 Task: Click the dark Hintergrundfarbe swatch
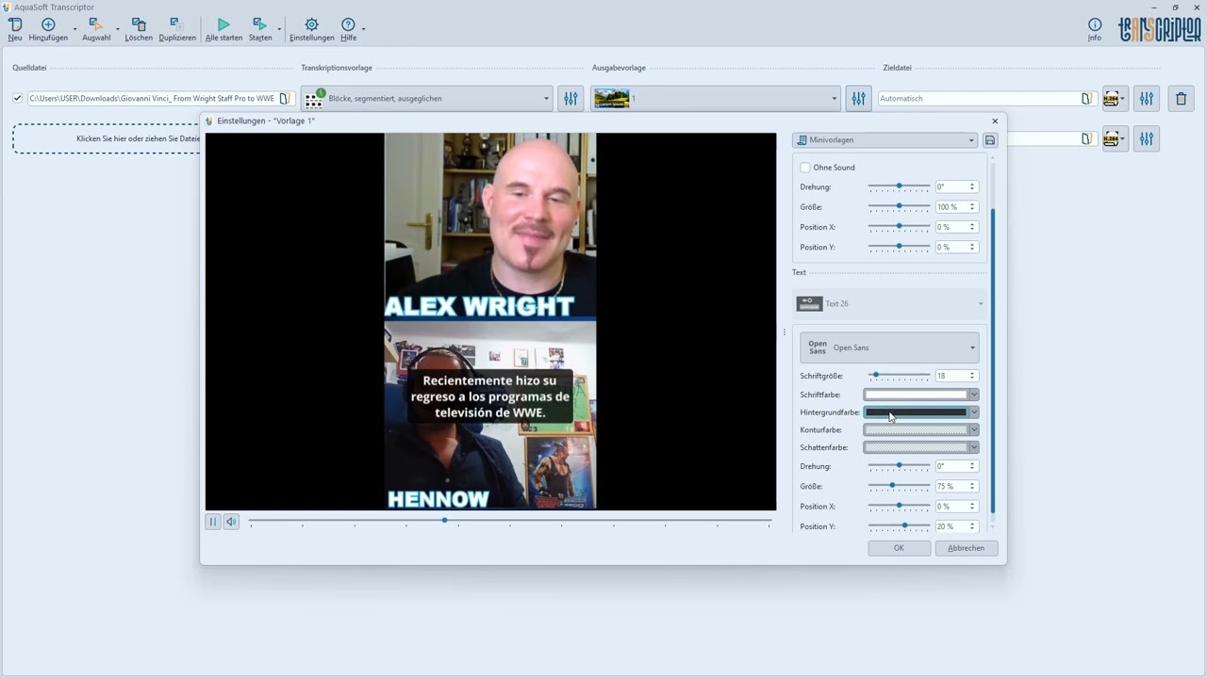click(917, 412)
